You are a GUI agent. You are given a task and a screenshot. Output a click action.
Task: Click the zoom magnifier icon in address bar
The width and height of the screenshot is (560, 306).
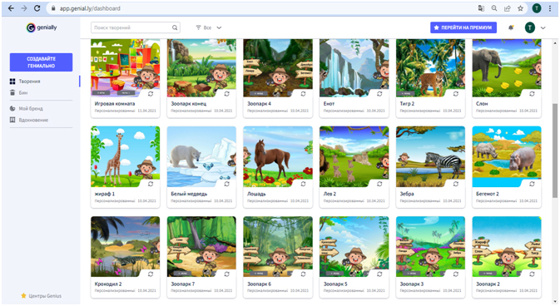(494, 8)
